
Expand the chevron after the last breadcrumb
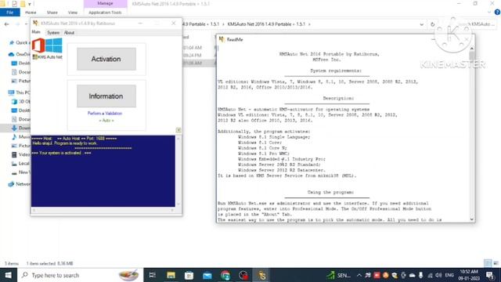pyautogui.click(x=309, y=24)
